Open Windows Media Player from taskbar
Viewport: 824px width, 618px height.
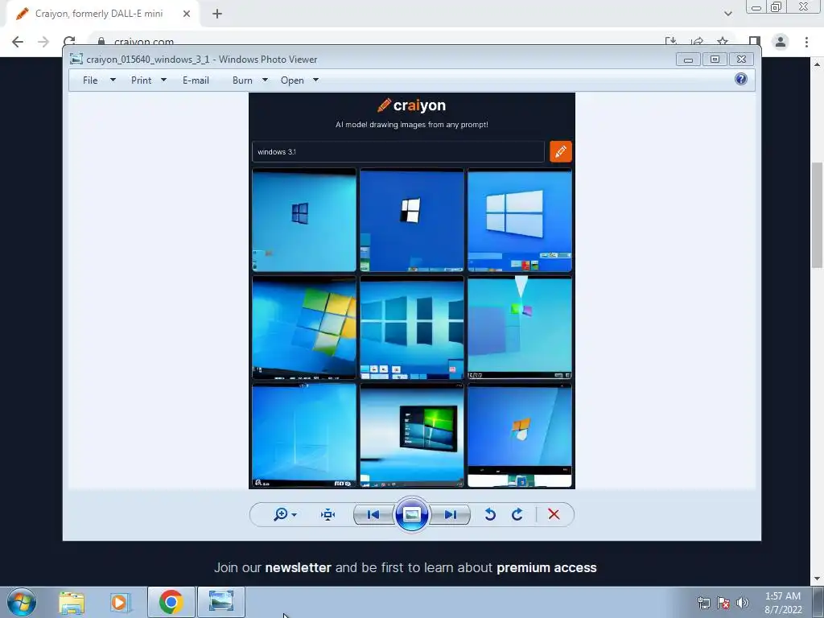(x=120, y=602)
